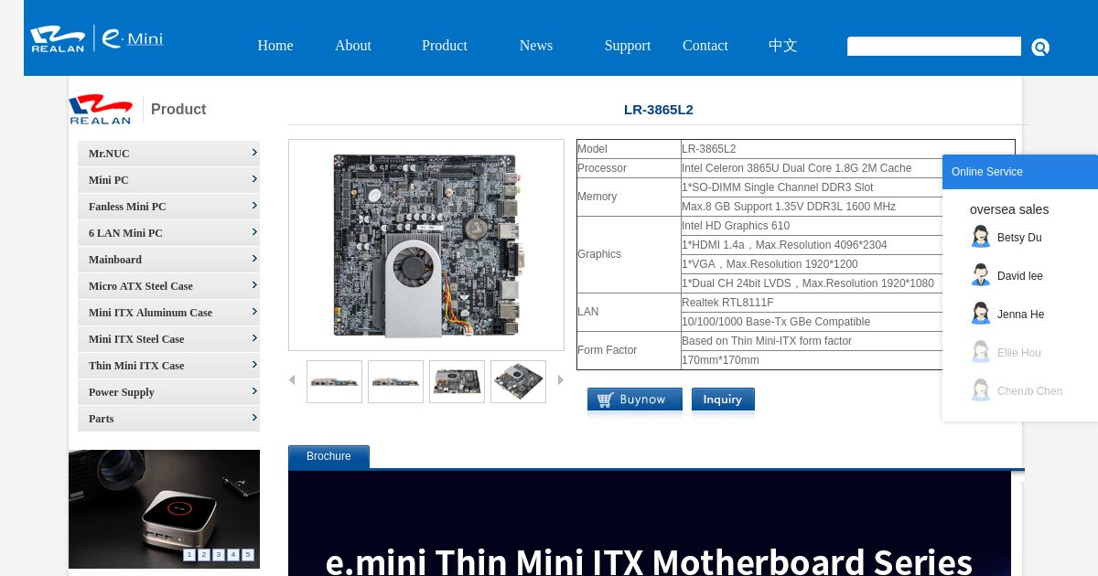The image size is (1098, 576).
Task: Click the David lee avatar icon
Action: pyautogui.click(x=981, y=275)
